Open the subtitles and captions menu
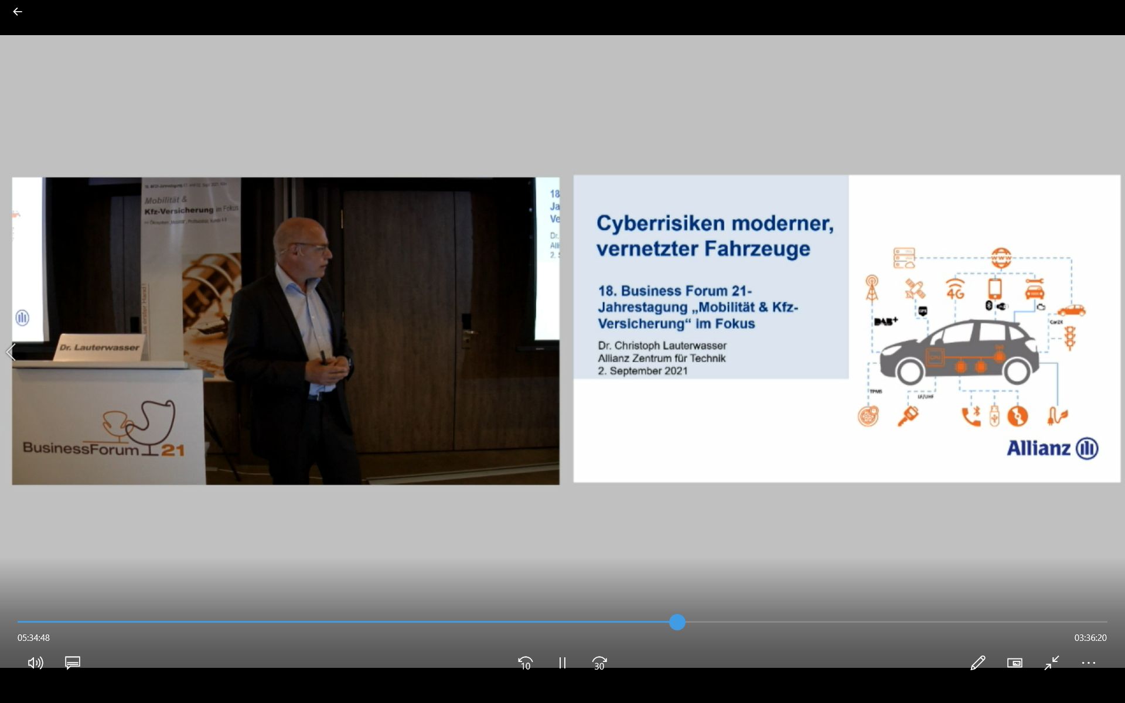The image size is (1125, 703). [x=73, y=663]
